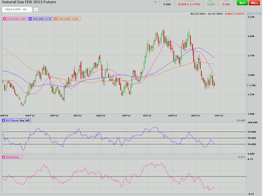Image resolution: width=263 pixels, height=196 pixels.
Task: Click the first magnifier zoom icon
Action: click(x=252, y=13)
